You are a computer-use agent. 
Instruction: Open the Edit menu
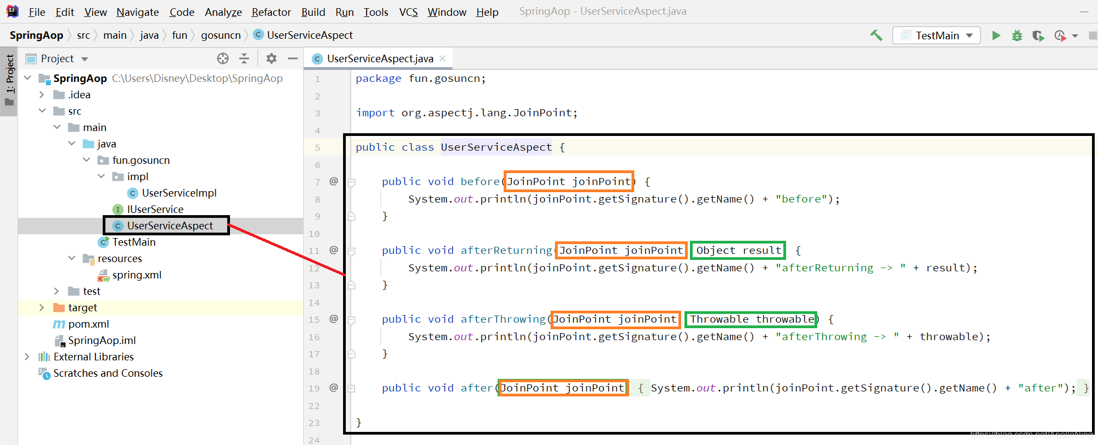pyautogui.click(x=64, y=12)
